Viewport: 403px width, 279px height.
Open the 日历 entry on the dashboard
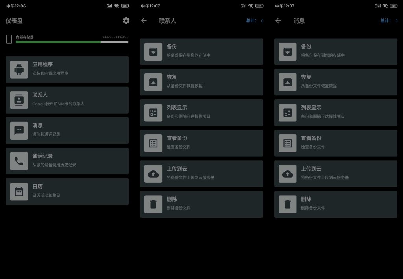click(67, 191)
